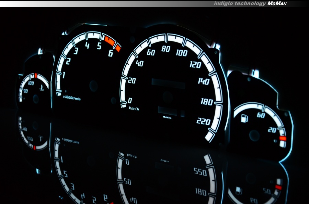Click the MoMan brand name in the header
This screenshot has width=309, height=204.
coord(277,3)
